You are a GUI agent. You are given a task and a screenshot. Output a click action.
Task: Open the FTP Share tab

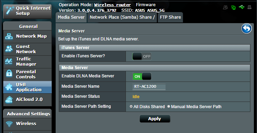(x=170, y=17)
